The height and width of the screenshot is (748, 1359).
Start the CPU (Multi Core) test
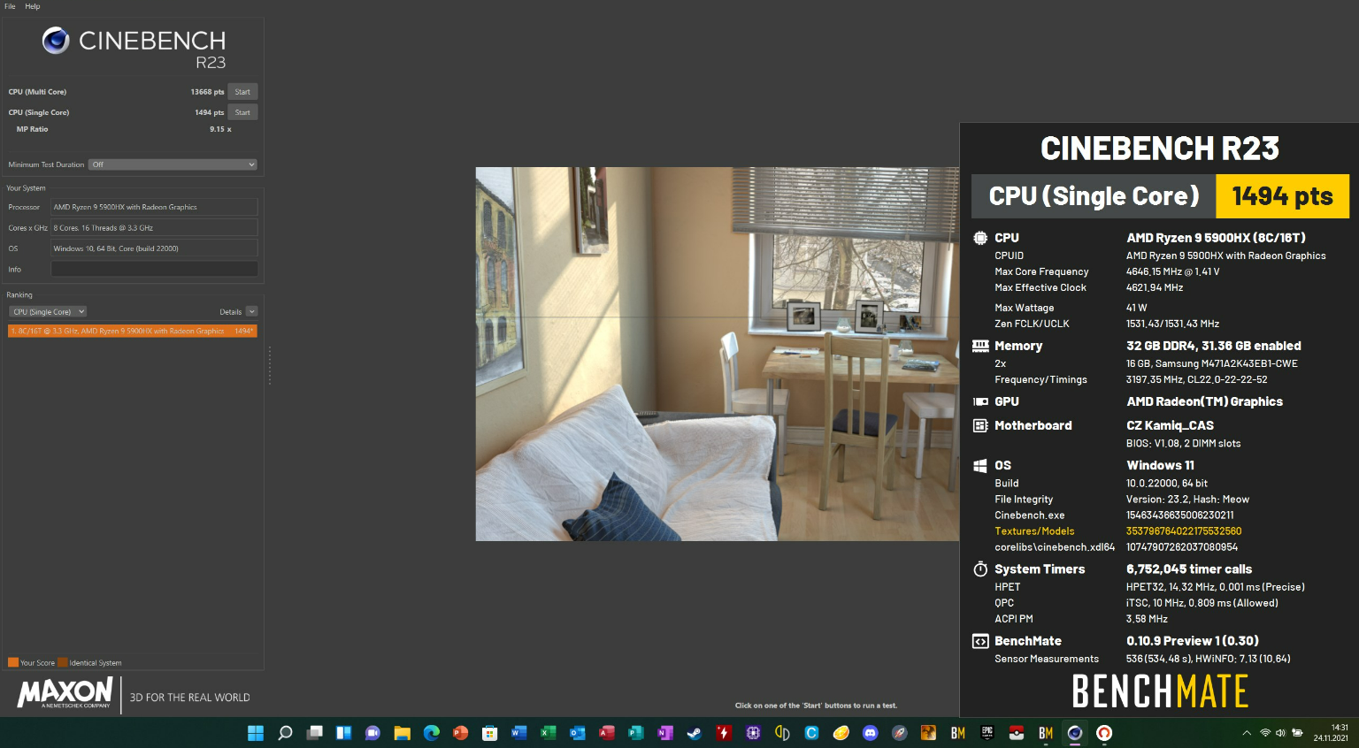[x=242, y=92]
